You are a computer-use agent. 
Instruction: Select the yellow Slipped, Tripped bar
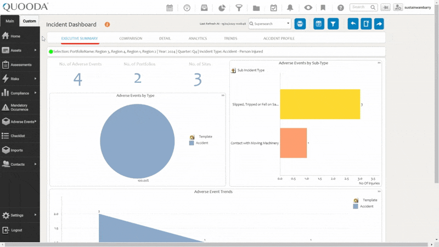click(320, 104)
